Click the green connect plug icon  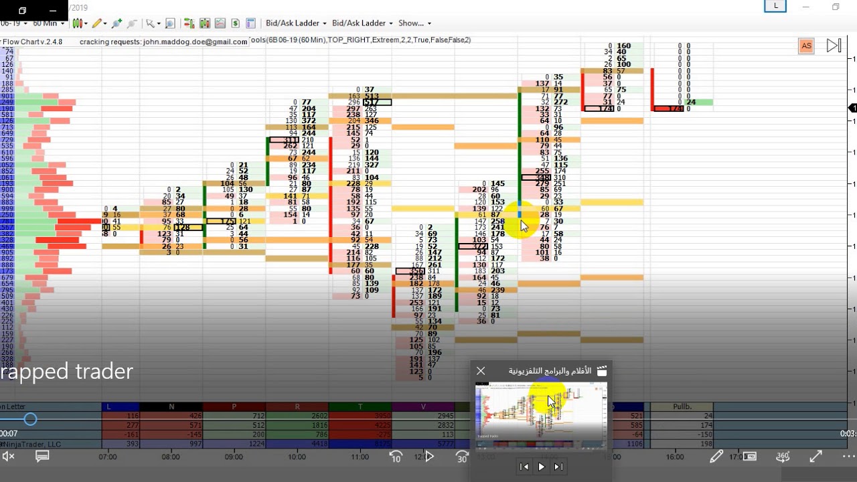[x=116, y=23]
